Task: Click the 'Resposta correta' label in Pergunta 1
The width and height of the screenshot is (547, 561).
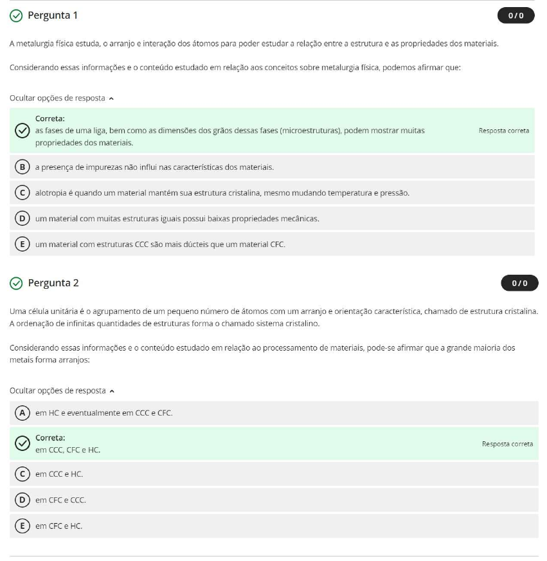Action: click(503, 131)
